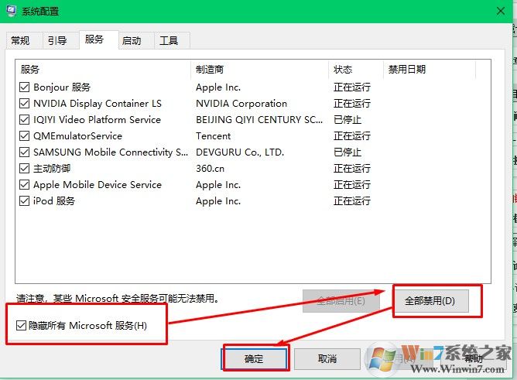
Task: Click the 禁用日期 column header
Action: point(430,69)
